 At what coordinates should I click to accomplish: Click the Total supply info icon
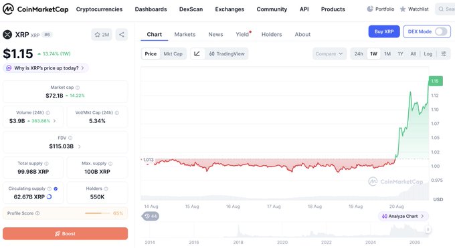click(46, 163)
